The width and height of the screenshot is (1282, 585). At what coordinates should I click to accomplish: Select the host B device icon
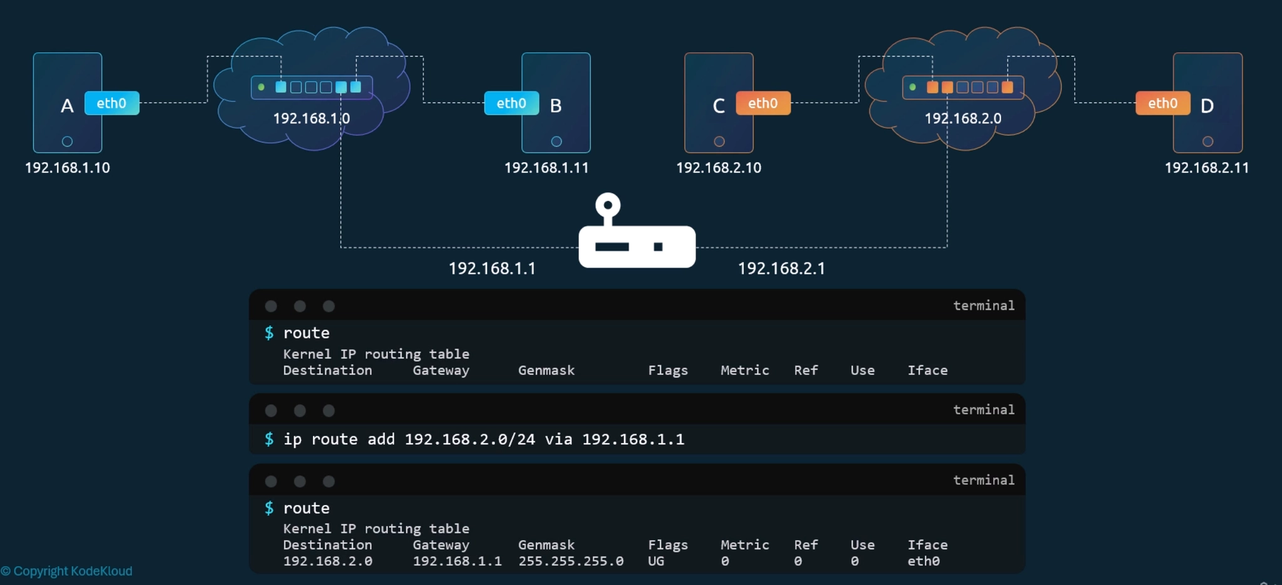556,102
